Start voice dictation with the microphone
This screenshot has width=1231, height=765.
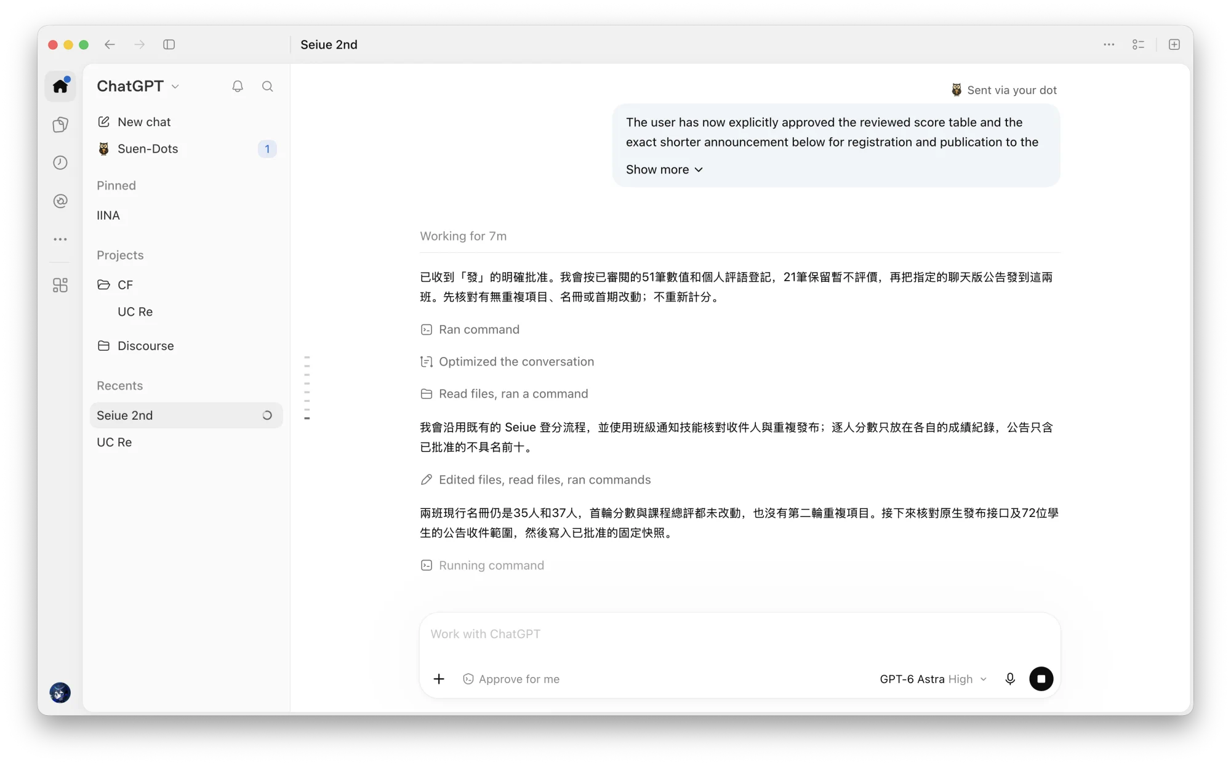1010,679
